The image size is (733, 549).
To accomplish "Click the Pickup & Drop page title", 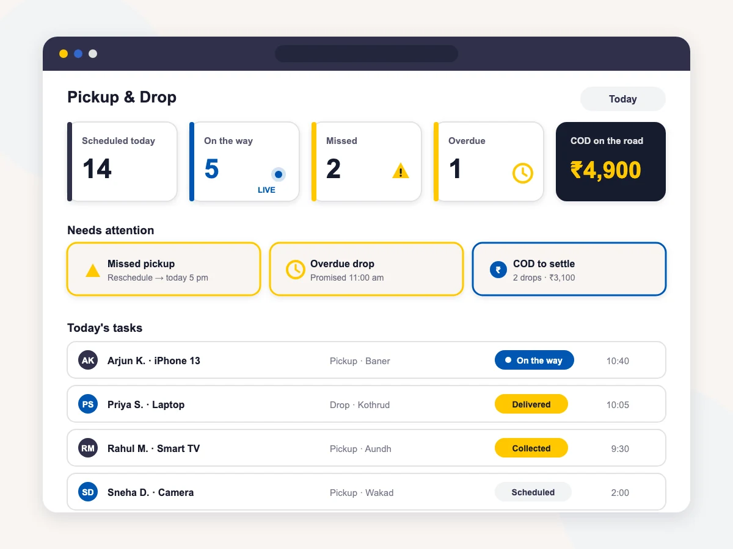I will pos(122,97).
